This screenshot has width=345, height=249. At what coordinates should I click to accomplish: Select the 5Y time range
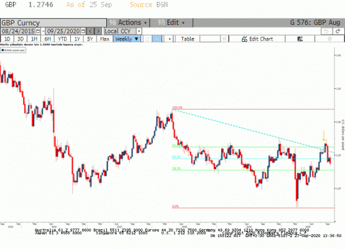(x=90, y=39)
